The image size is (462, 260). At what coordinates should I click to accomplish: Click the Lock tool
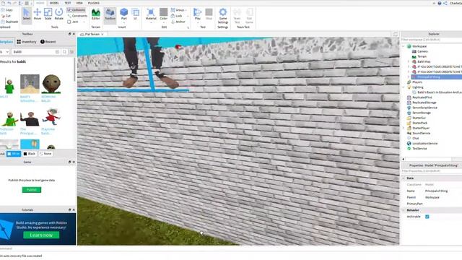176,16
